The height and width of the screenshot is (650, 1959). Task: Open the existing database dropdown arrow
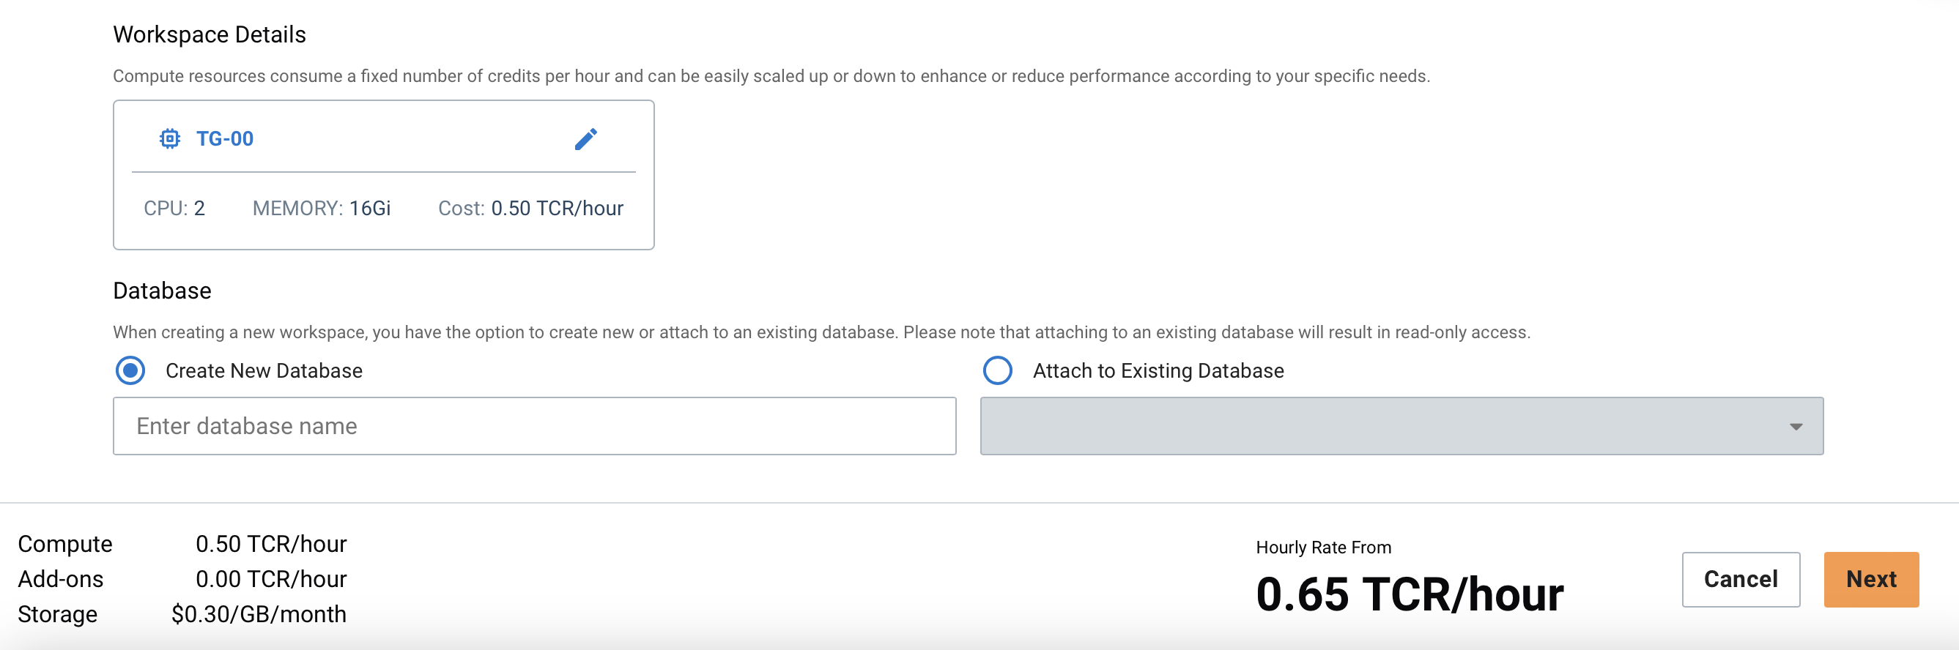point(1796,427)
